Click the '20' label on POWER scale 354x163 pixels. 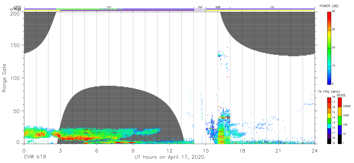(x=334, y=48)
